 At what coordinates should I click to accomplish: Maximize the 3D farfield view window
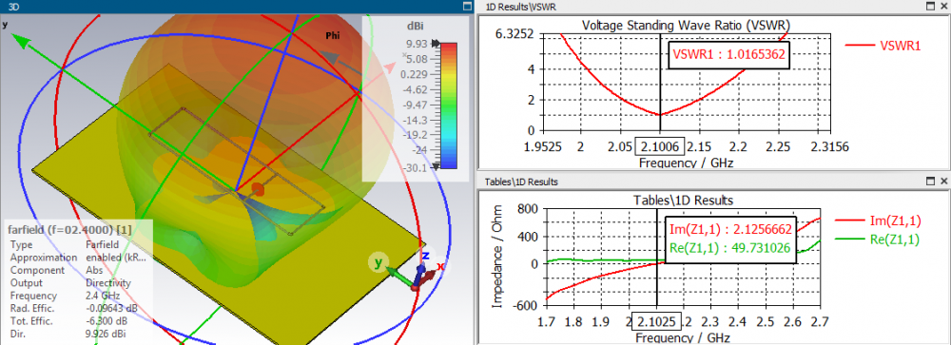point(466,6)
